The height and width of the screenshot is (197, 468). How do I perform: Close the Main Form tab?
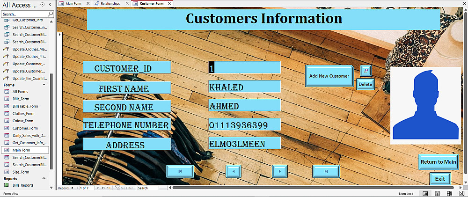pos(88,3)
